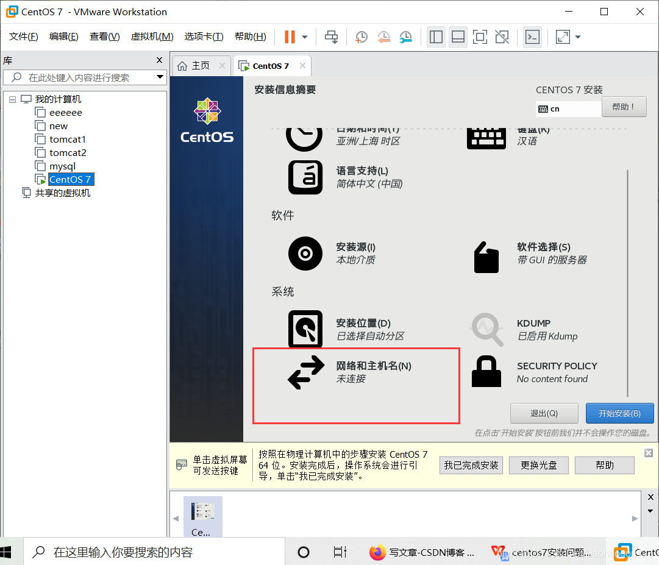659x565 pixels.
Task: Toggle the library sidebar view
Action: tap(436, 37)
